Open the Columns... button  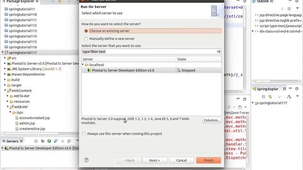point(212,120)
